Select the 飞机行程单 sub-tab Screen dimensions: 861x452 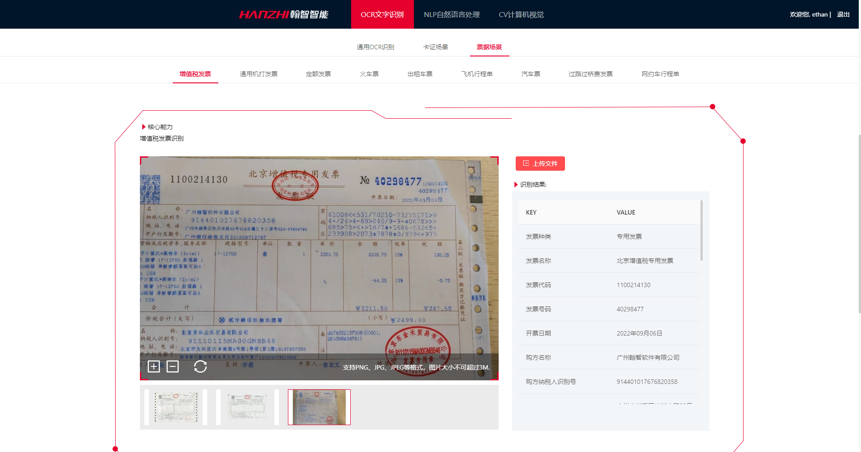[x=477, y=74]
